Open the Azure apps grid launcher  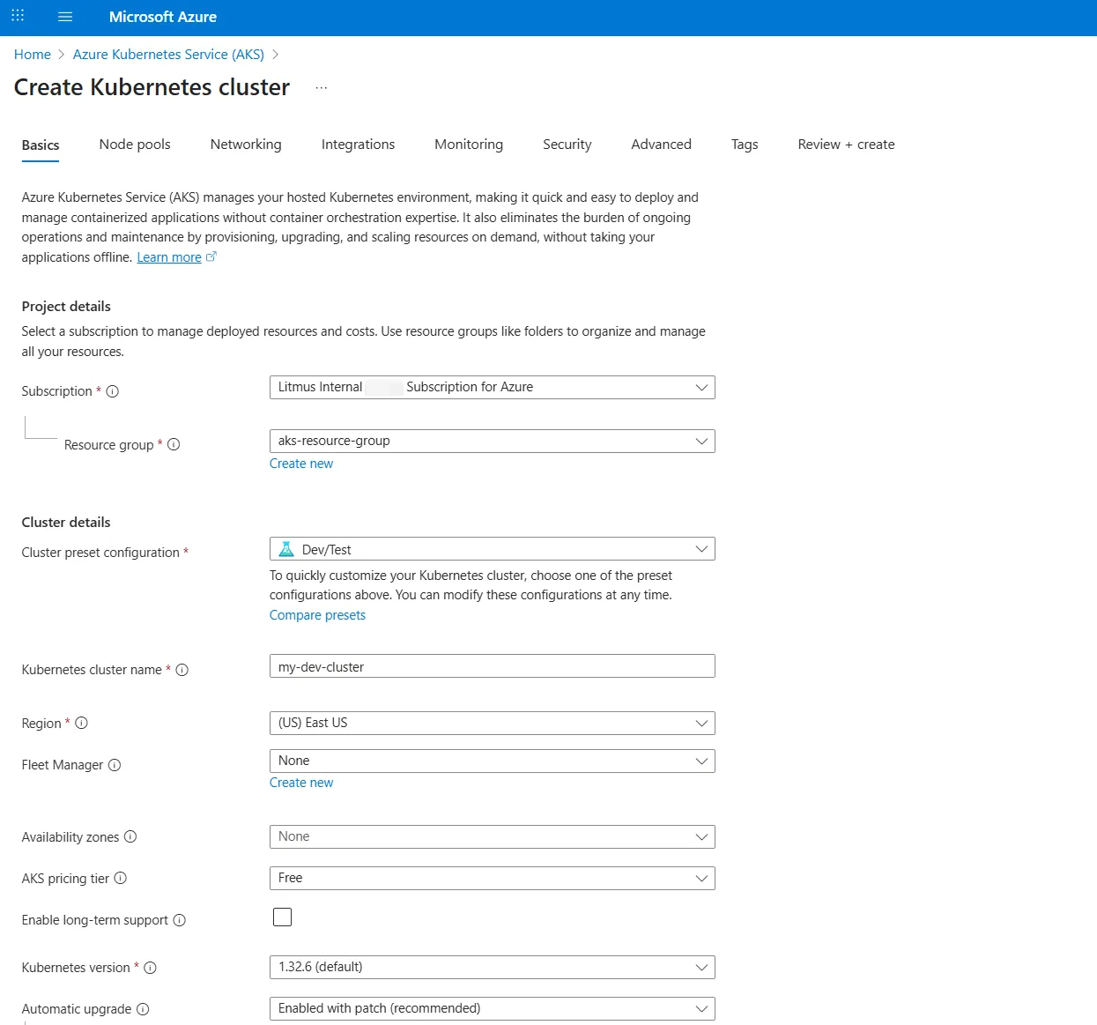coord(18,16)
